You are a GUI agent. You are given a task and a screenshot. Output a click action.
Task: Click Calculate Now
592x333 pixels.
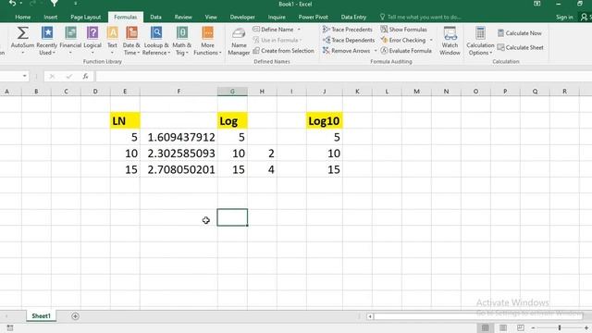click(520, 33)
